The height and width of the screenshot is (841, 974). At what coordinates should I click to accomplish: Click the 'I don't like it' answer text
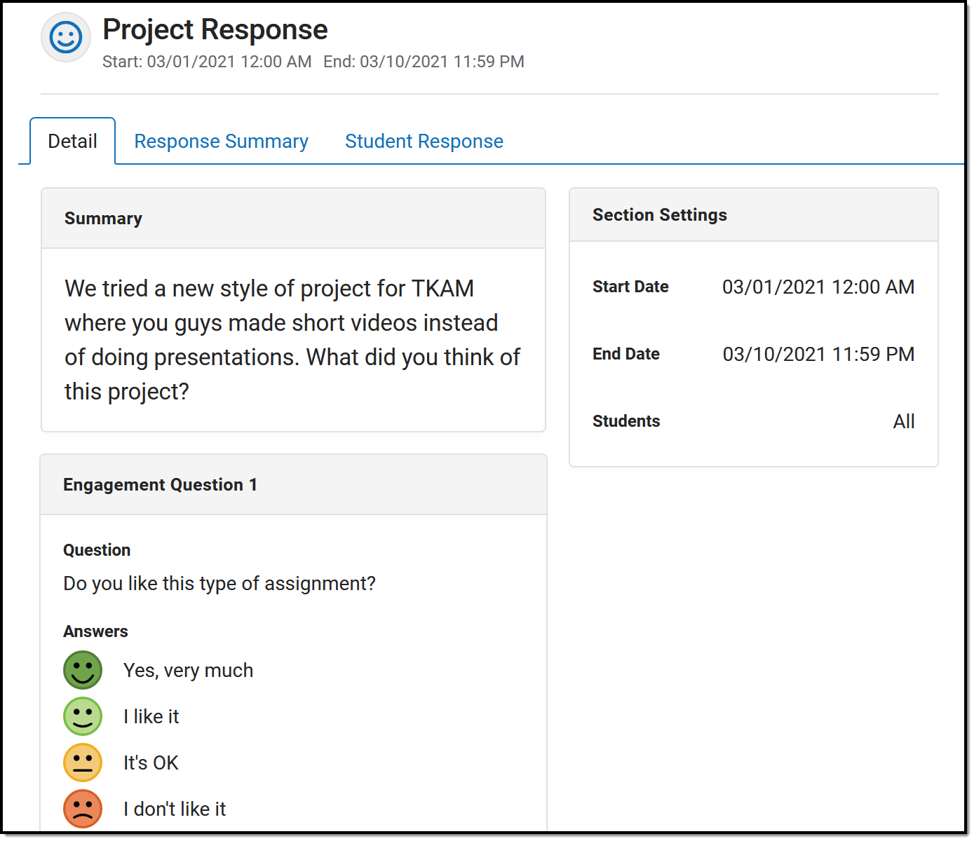pyautogui.click(x=175, y=809)
